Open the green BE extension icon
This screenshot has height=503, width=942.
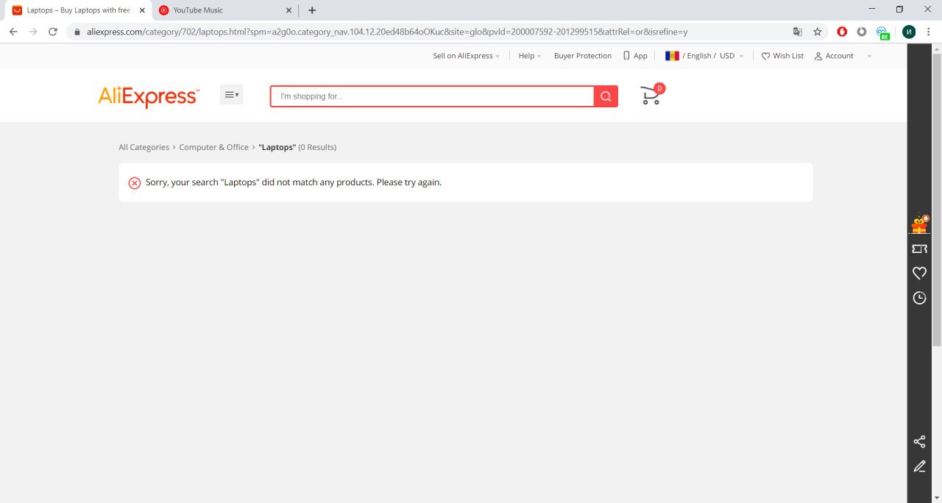[882, 32]
